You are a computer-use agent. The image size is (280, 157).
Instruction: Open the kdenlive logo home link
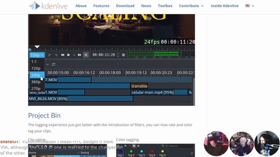pyautogui.click(x=48, y=6)
